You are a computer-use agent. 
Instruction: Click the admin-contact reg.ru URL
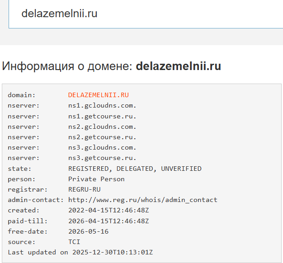point(142,200)
